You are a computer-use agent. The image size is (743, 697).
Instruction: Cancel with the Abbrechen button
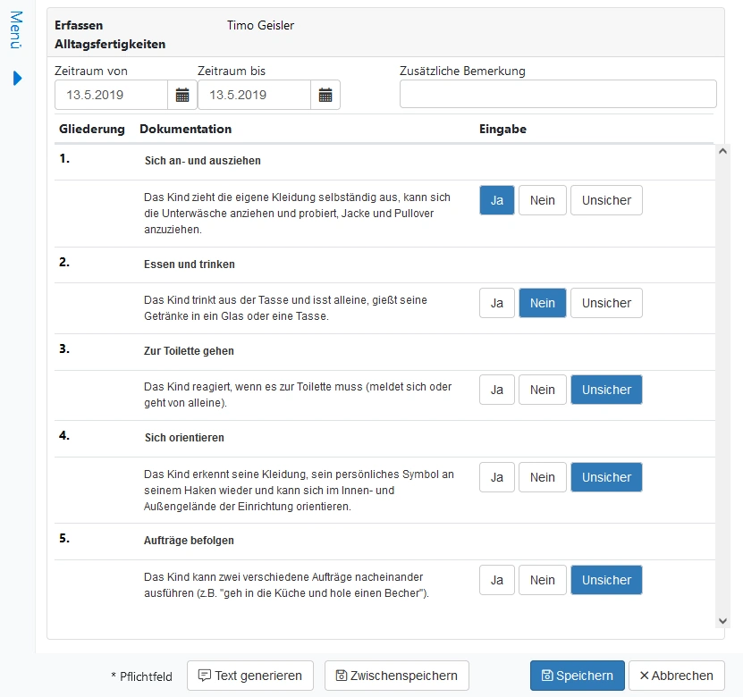pos(676,676)
